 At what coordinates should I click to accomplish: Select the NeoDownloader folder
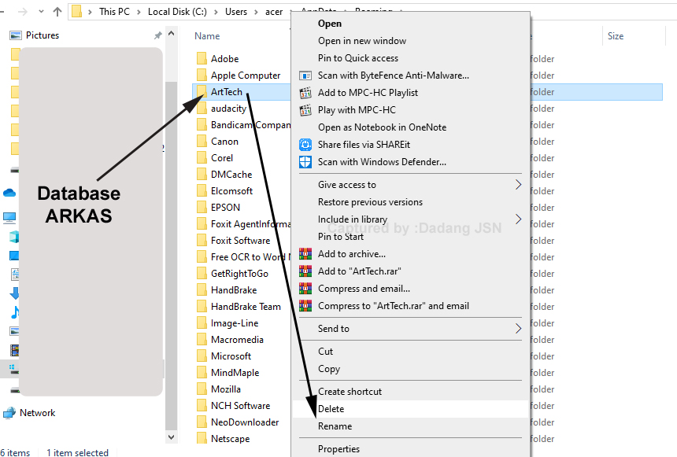[245, 422]
